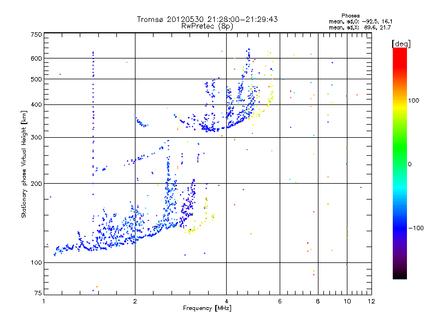
Task: Click the '600' y-axis tick label
Action: point(37,58)
